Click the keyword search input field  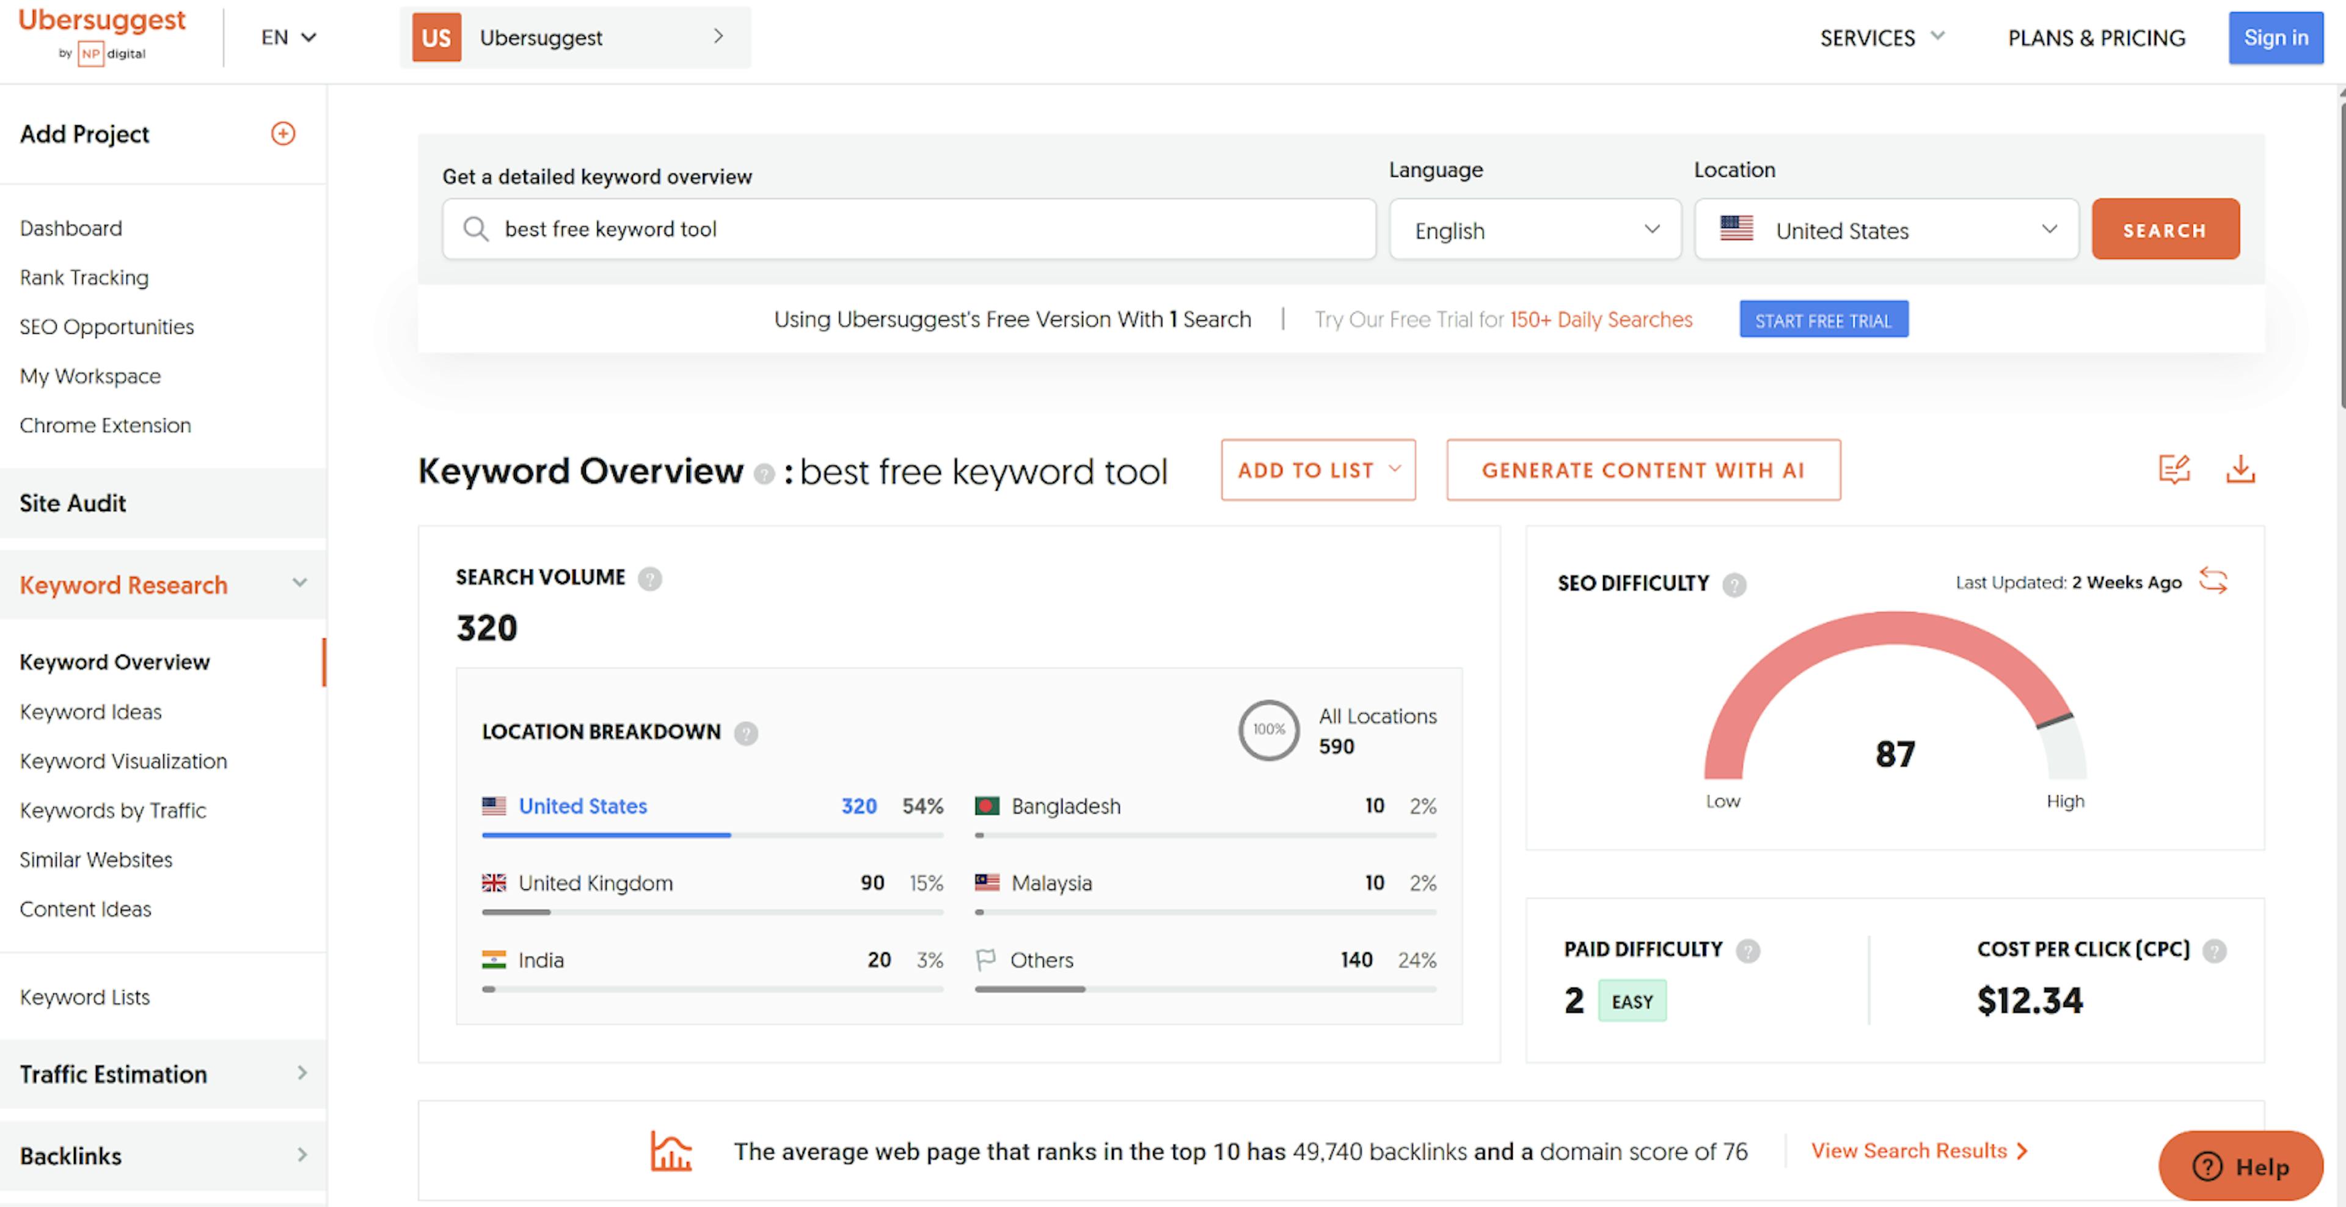coord(909,230)
